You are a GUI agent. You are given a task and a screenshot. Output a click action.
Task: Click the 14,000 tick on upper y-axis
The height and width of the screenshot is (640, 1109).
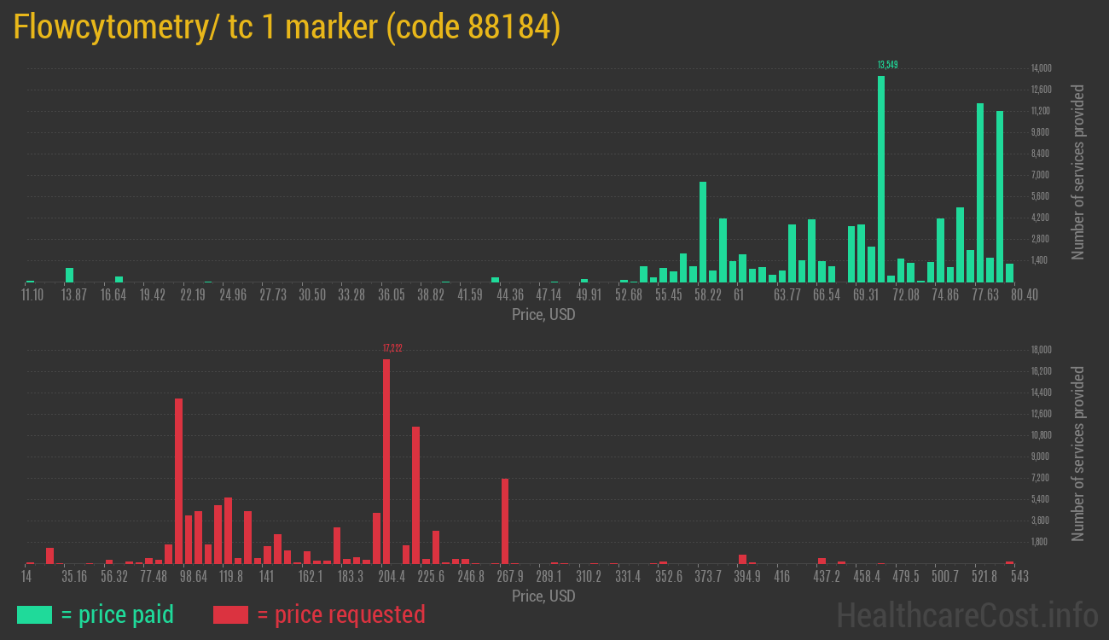(x=1041, y=68)
